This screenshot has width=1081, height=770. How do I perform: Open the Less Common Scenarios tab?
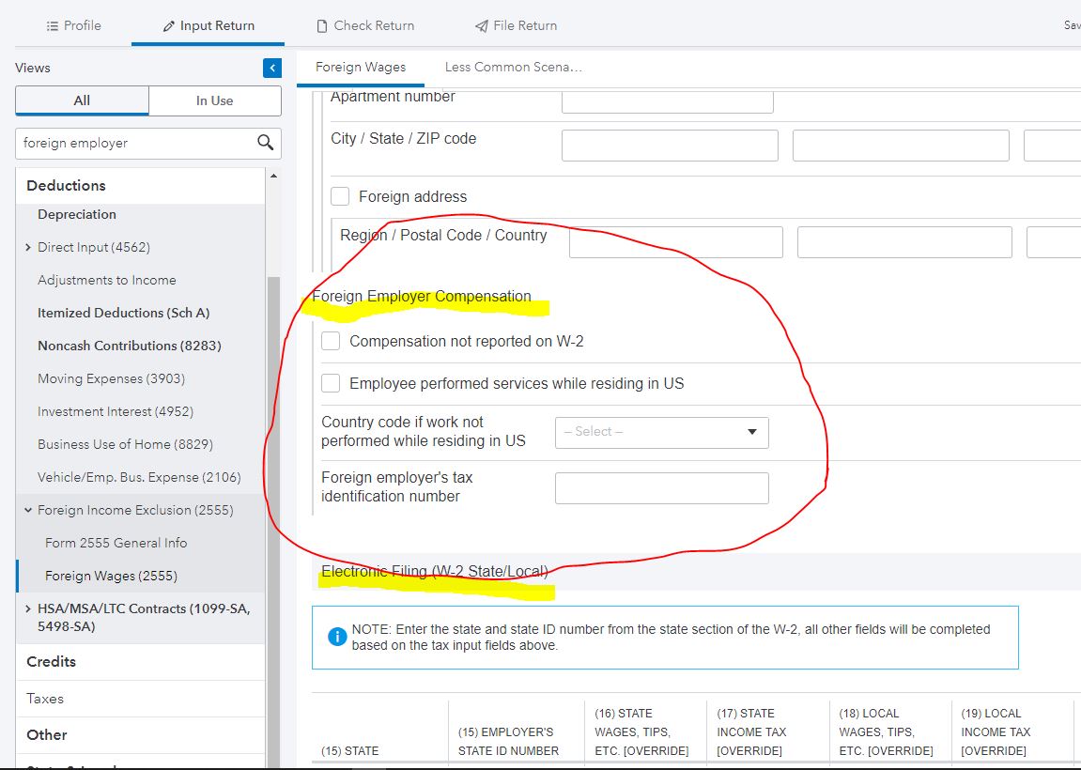pyautogui.click(x=513, y=68)
